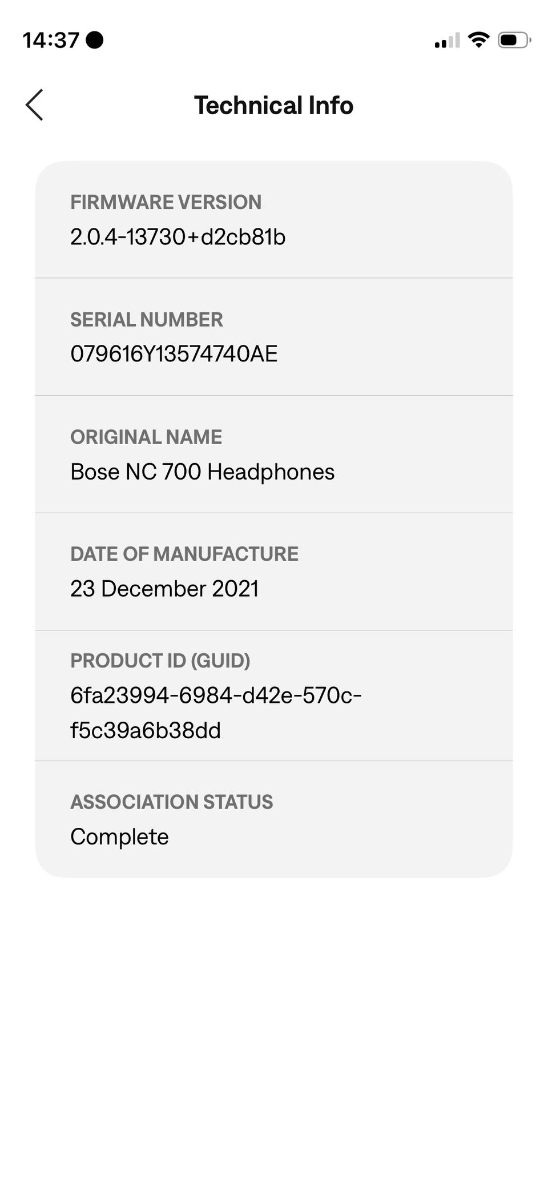Select the firmware version value 2.0.4-13730+d2cb81b
Viewport: 548px width, 1187px height.
[x=178, y=237]
